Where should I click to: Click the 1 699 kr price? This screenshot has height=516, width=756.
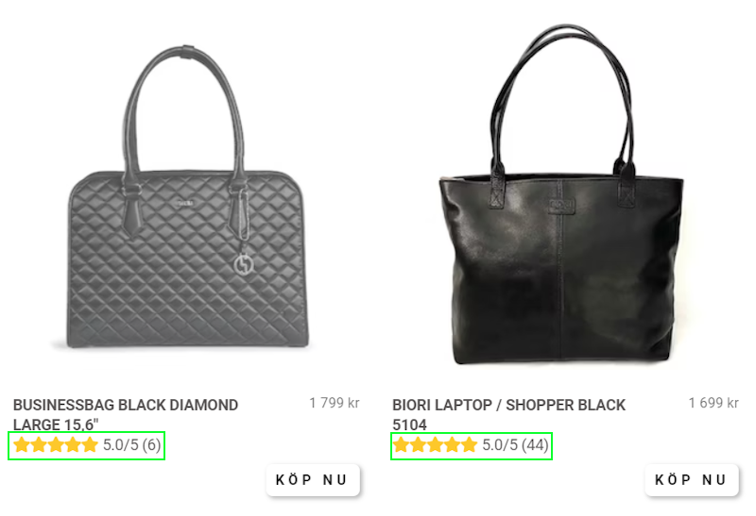(x=713, y=403)
